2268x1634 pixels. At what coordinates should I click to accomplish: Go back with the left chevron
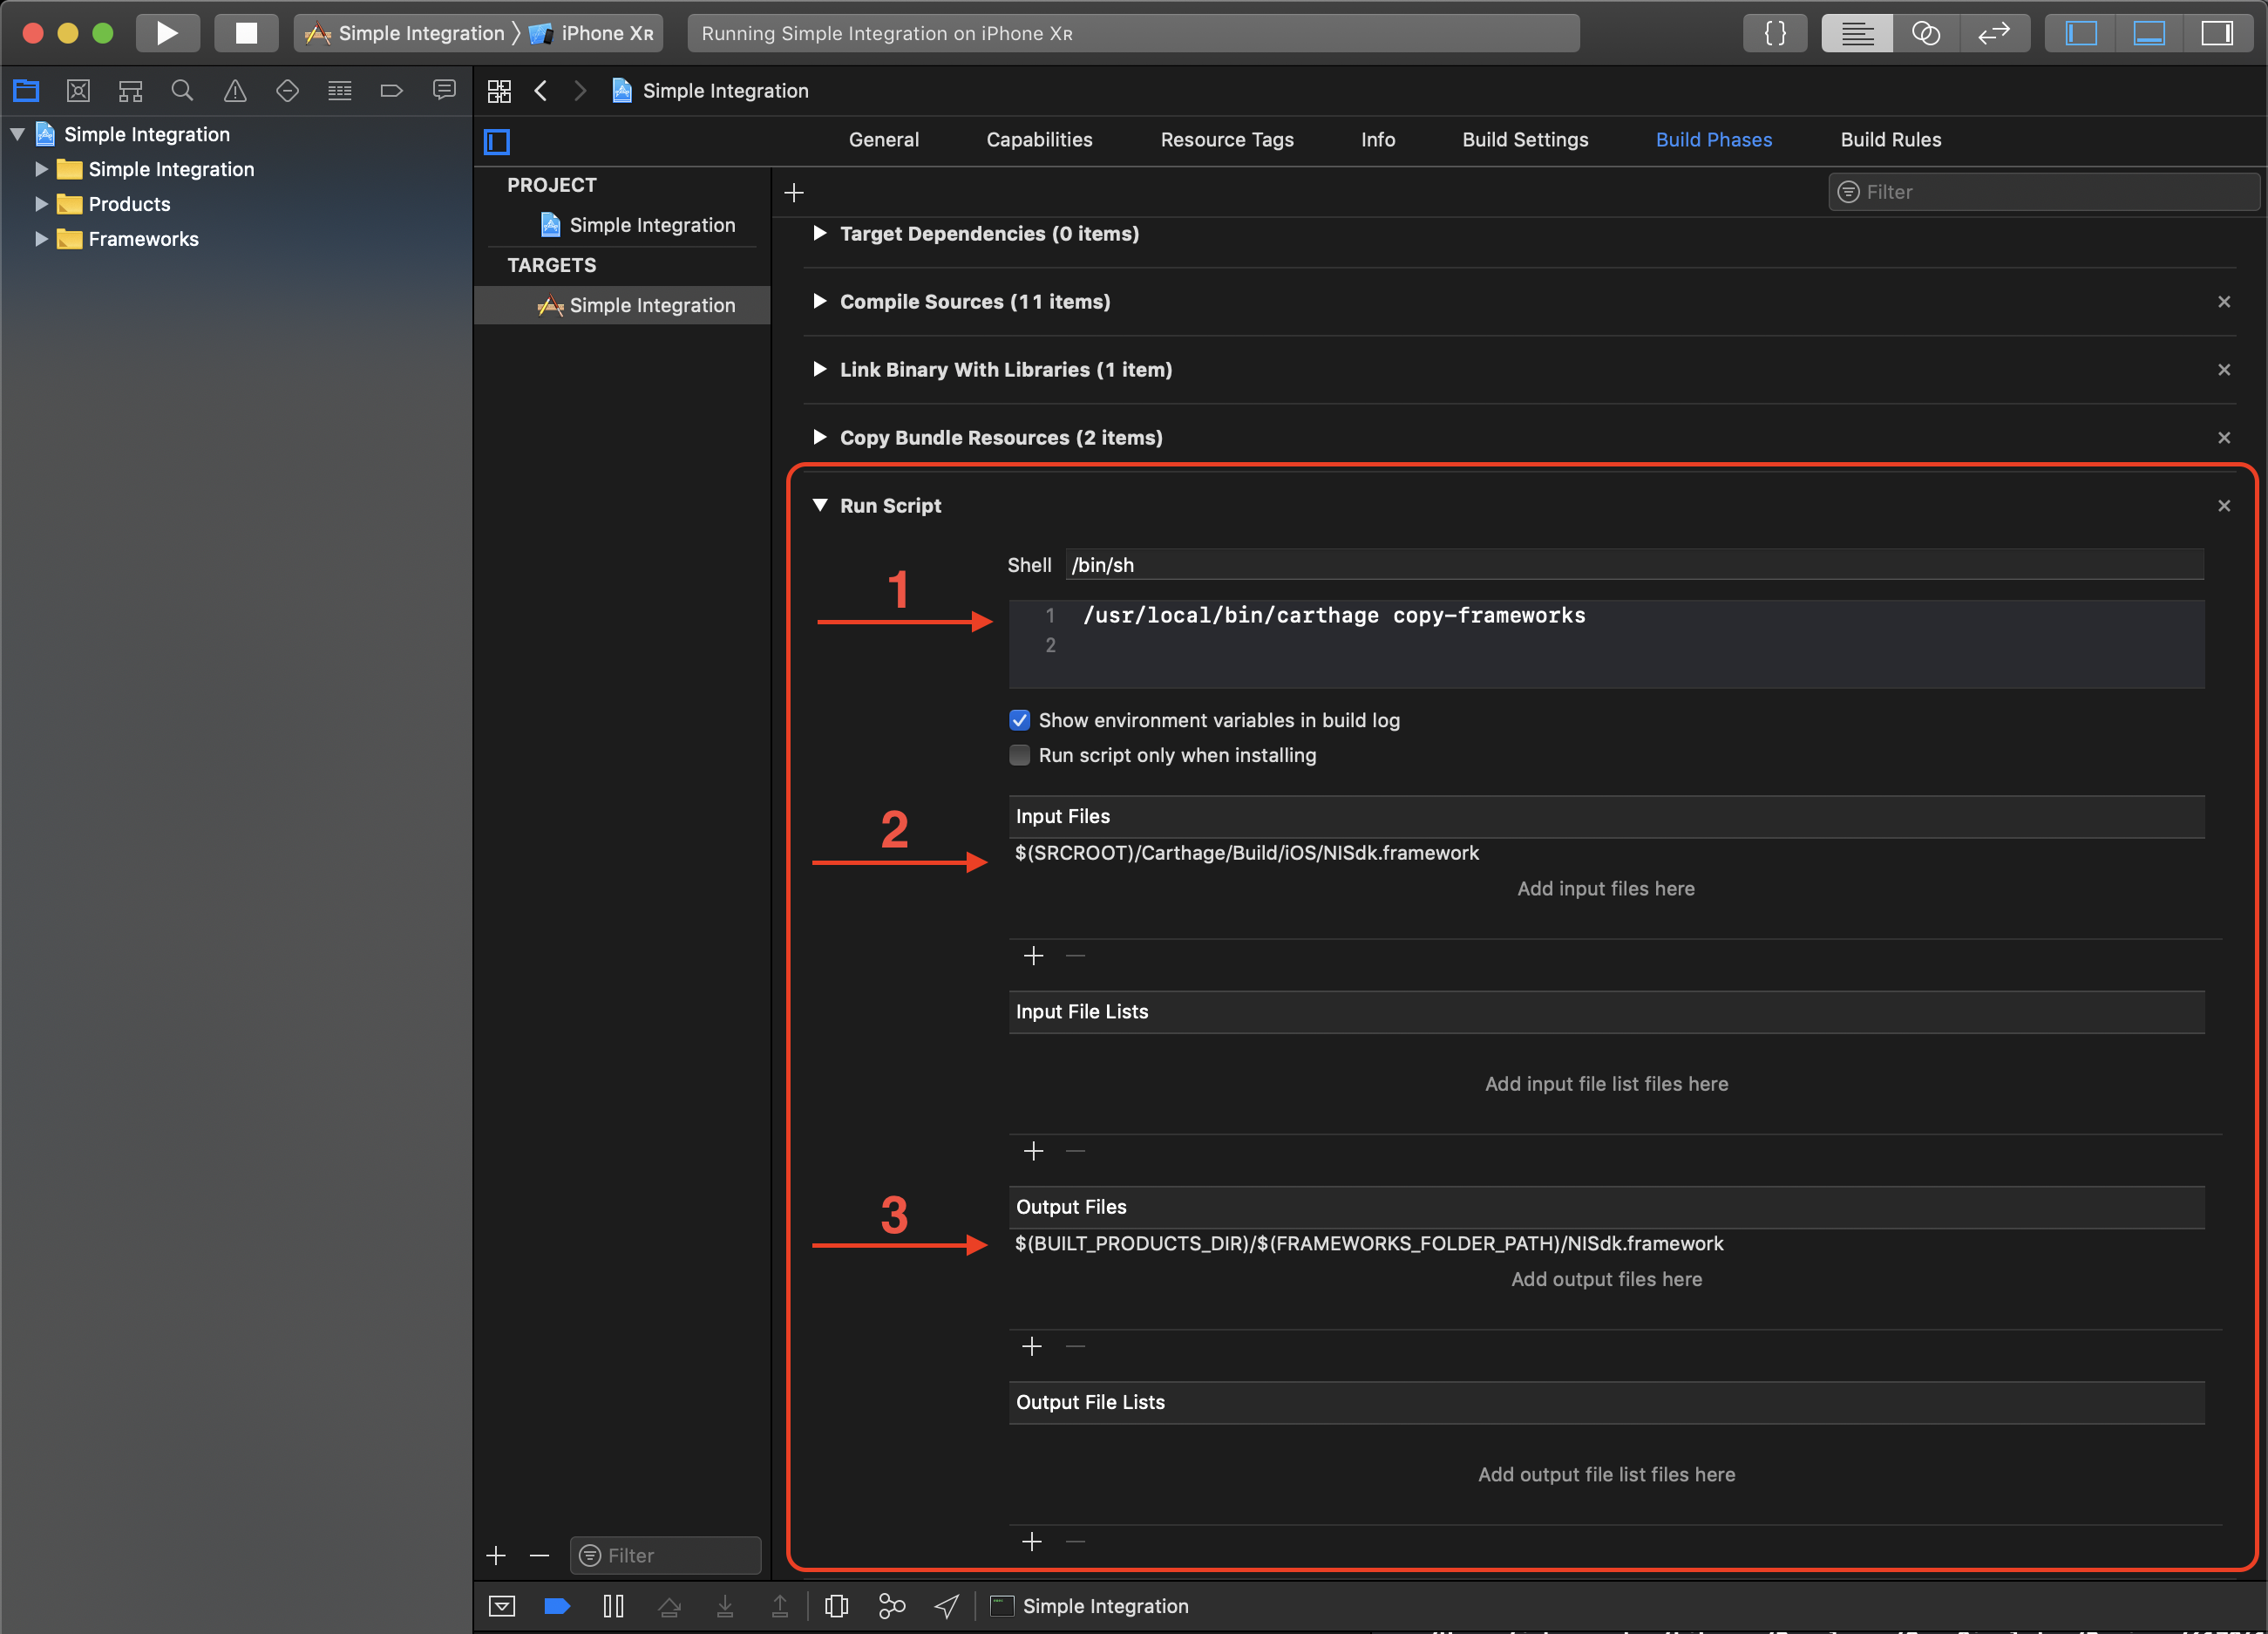(541, 91)
